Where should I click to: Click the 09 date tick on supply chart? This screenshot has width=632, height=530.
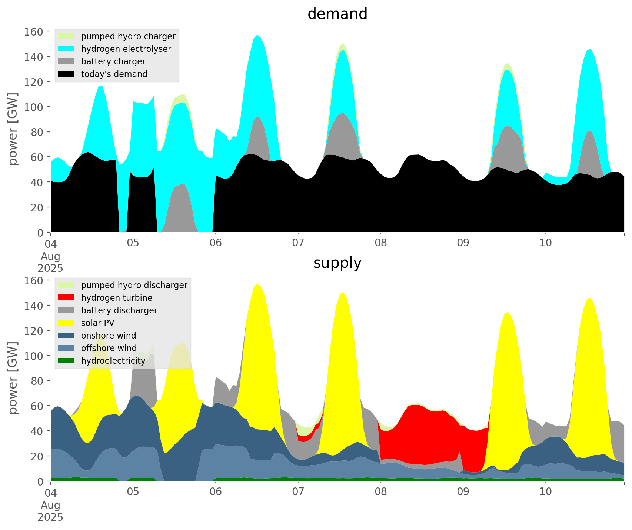tap(463, 492)
